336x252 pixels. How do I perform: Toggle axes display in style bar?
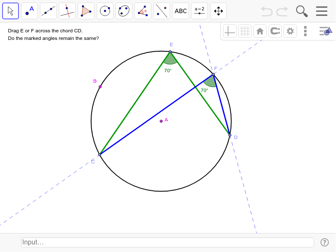[229, 31]
